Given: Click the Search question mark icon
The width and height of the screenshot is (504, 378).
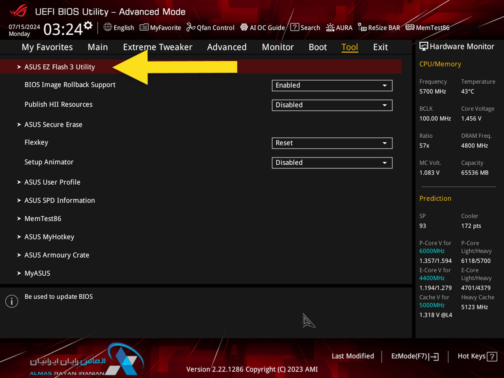Looking at the screenshot, I should (x=295, y=27).
